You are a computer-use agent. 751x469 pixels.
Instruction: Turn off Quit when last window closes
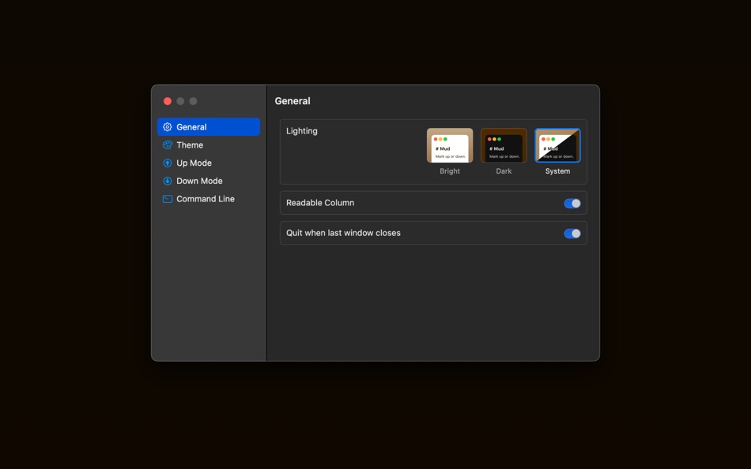572,233
